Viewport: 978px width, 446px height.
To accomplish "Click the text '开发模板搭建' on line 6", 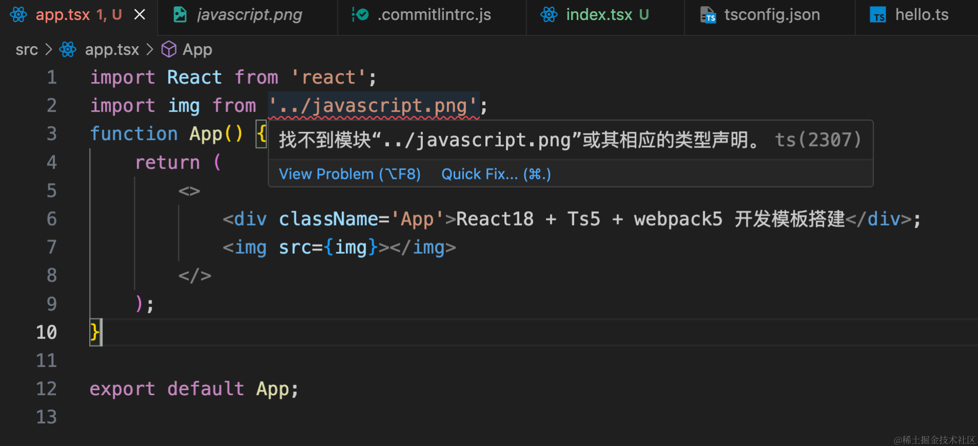I will 790,219.
